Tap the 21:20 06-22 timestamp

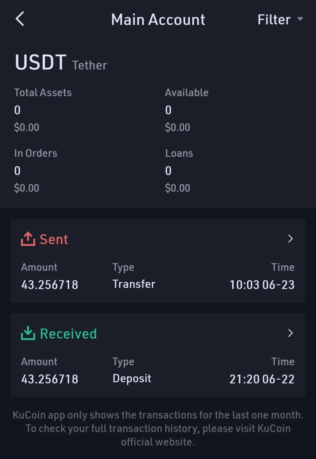[x=262, y=379]
